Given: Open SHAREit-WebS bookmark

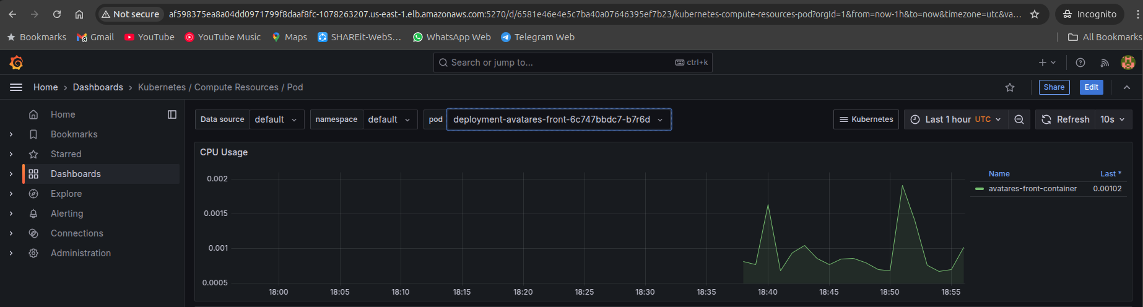Looking at the screenshot, I should pyautogui.click(x=359, y=37).
